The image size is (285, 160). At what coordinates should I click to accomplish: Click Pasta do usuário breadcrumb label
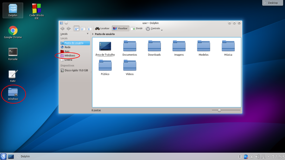pos(105,34)
